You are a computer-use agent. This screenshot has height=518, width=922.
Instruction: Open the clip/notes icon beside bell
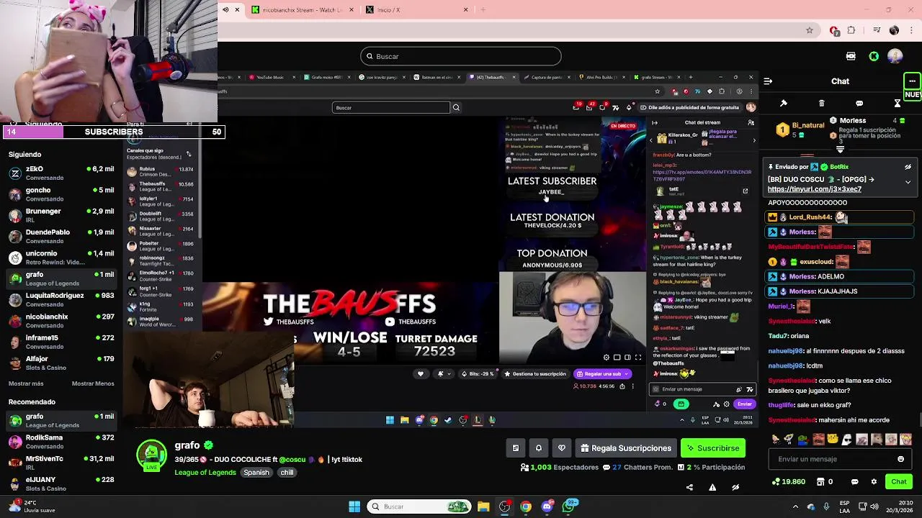516,448
